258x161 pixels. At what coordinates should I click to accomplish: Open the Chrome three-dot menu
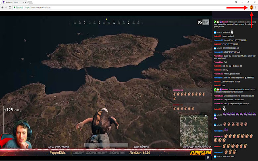point(256,8)
